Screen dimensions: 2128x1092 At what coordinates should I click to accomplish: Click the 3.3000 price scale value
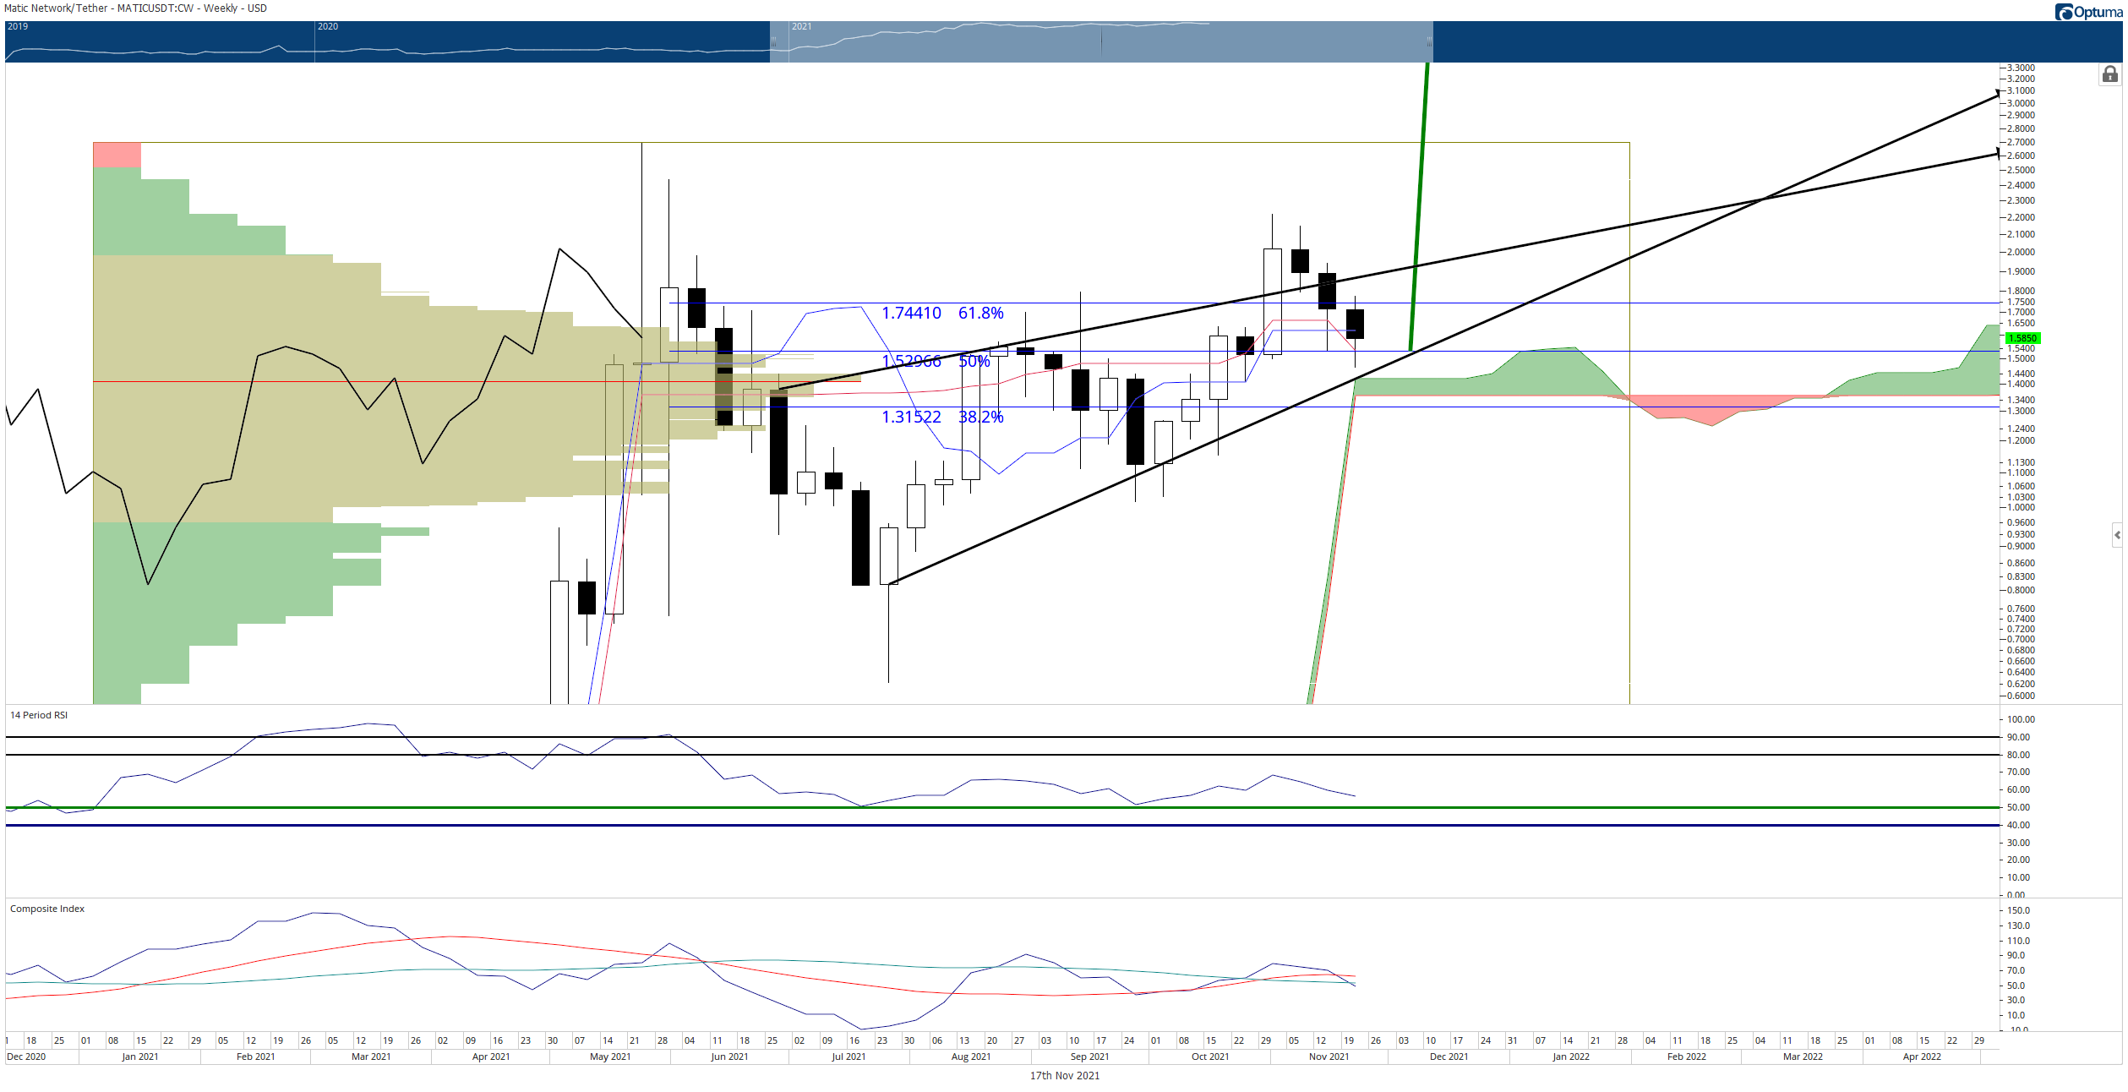(2022, 68)
